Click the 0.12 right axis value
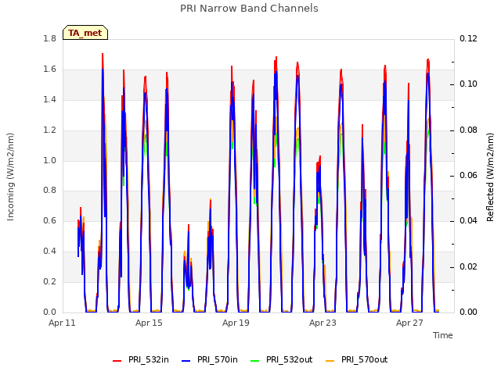Image resolution: width=501 pixels, height=375 pixels. pos(468,38)
